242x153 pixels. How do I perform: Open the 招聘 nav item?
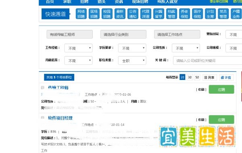tap(84, 2)
